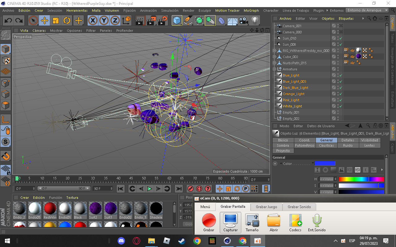Open the S value dropdown
The width and height of the screenshot is (396, 247).
point(328,186)
